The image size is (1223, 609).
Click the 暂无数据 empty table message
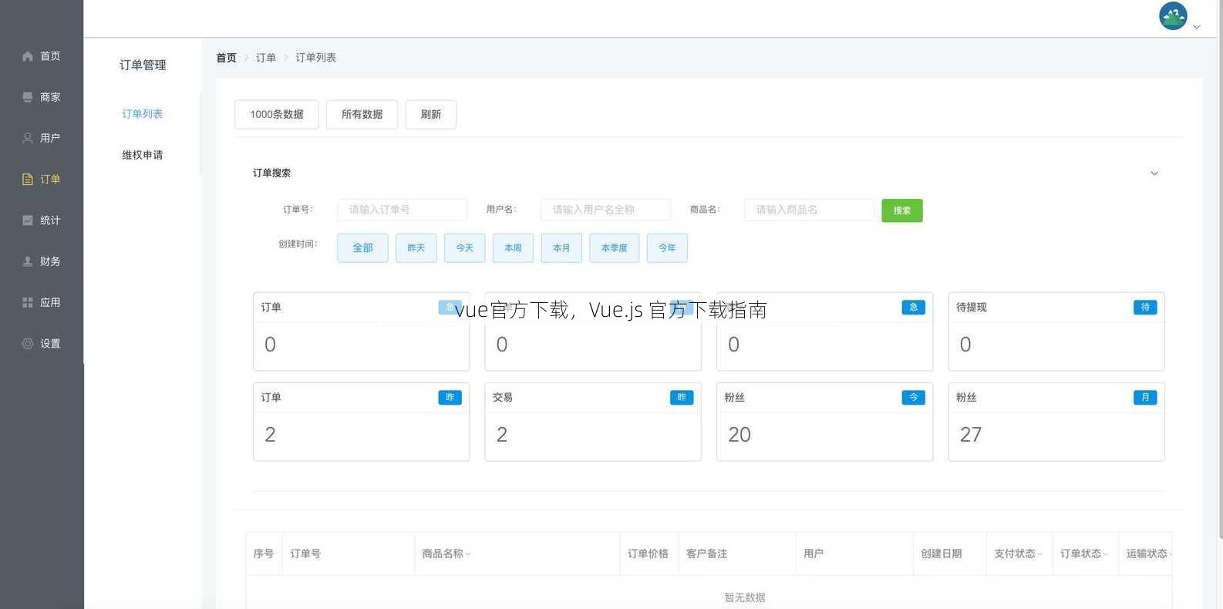745,598
